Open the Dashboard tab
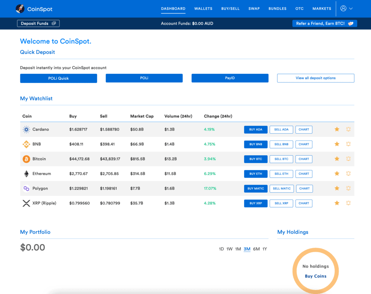This screenshot has height=294, width=371. click(x=173, y=9)
